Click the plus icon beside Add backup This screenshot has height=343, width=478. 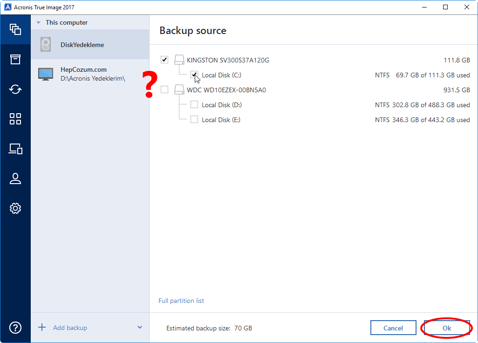point(42,328)
